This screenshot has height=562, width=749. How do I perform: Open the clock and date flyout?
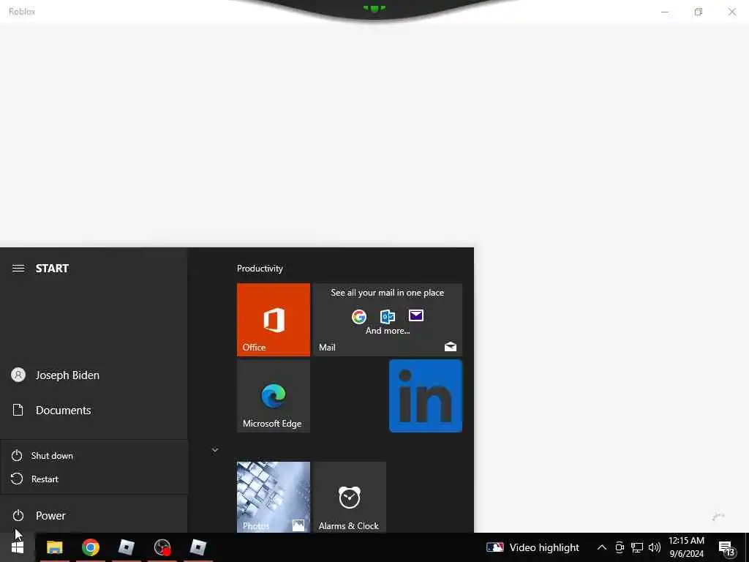[686, 547]
